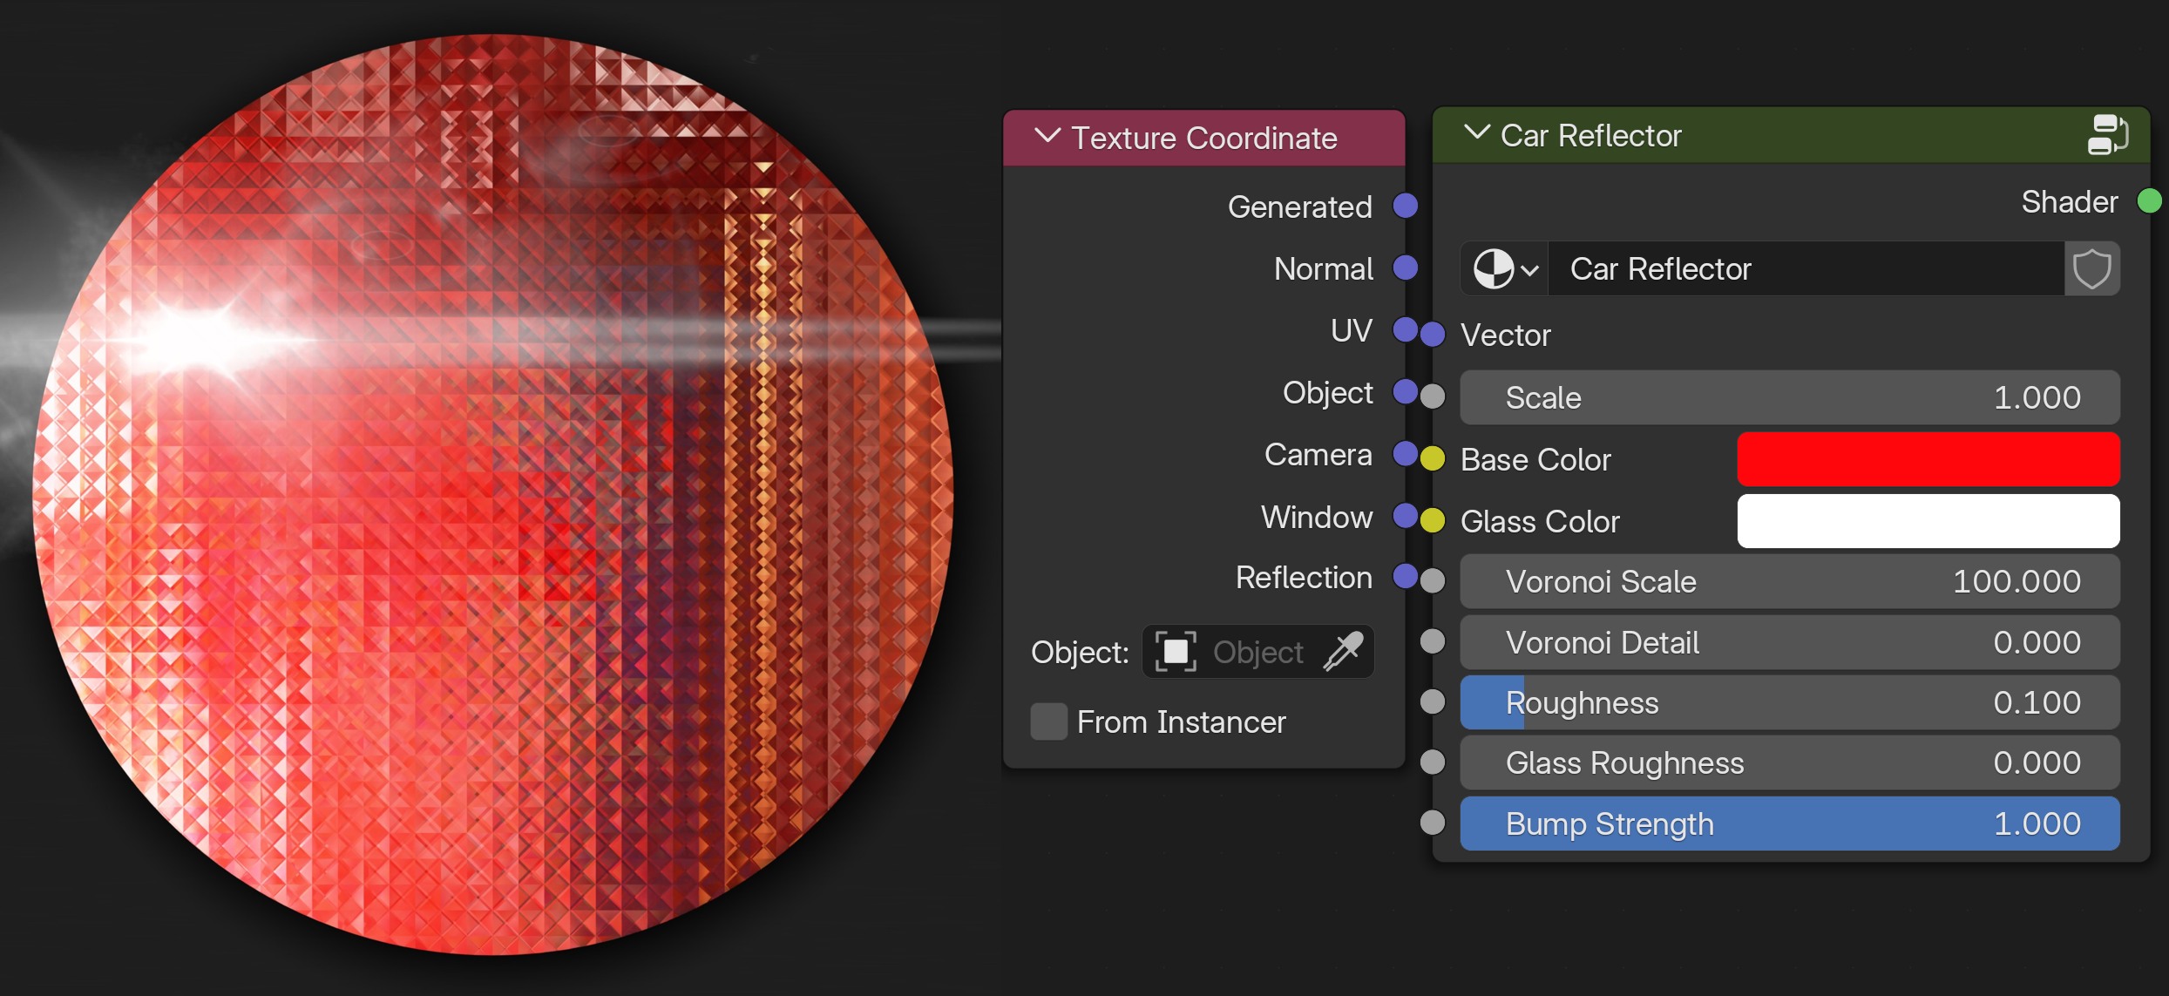Collapse the Car Reflector node
This screenshot has height=996, width=2169.
[x=1476, y=133]
